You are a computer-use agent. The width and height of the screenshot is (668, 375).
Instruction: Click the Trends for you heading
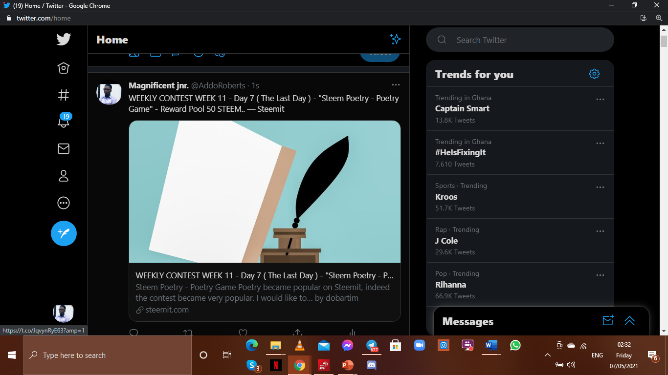[x=474, y=74]
